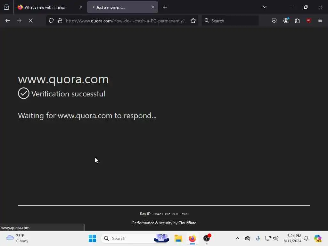
Task: Click the taskbar Search box
Action: (x=135, y=238)
